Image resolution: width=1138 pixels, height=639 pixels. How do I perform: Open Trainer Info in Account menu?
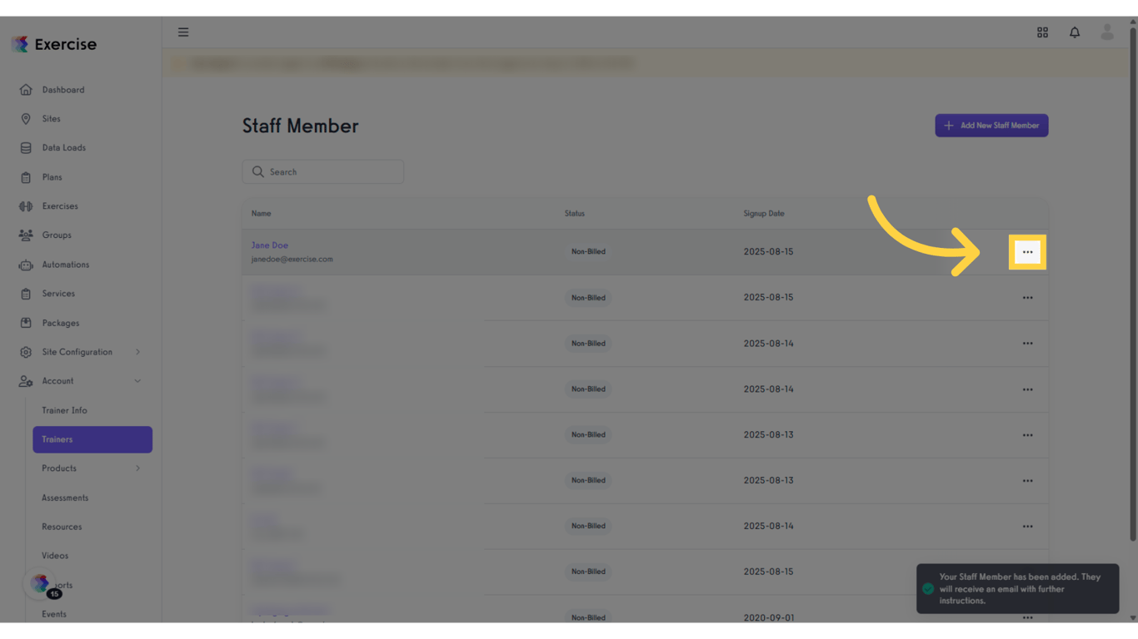click(64, 410)
